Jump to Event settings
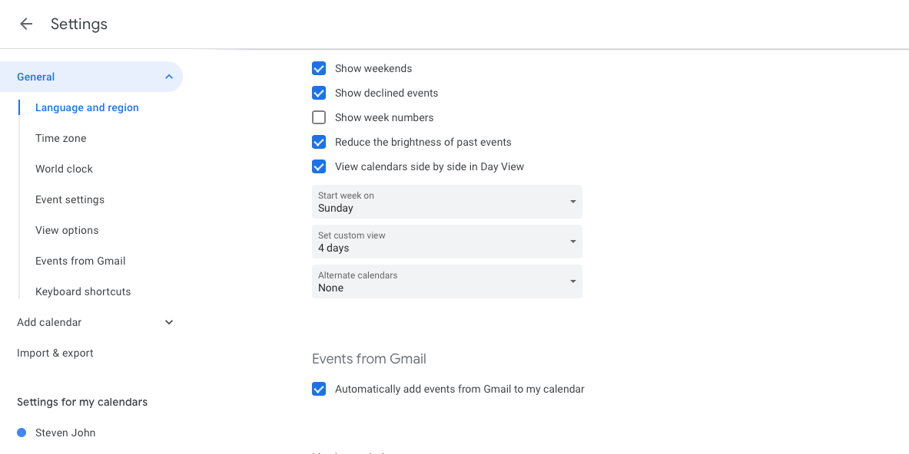 (x=70, y=199)
